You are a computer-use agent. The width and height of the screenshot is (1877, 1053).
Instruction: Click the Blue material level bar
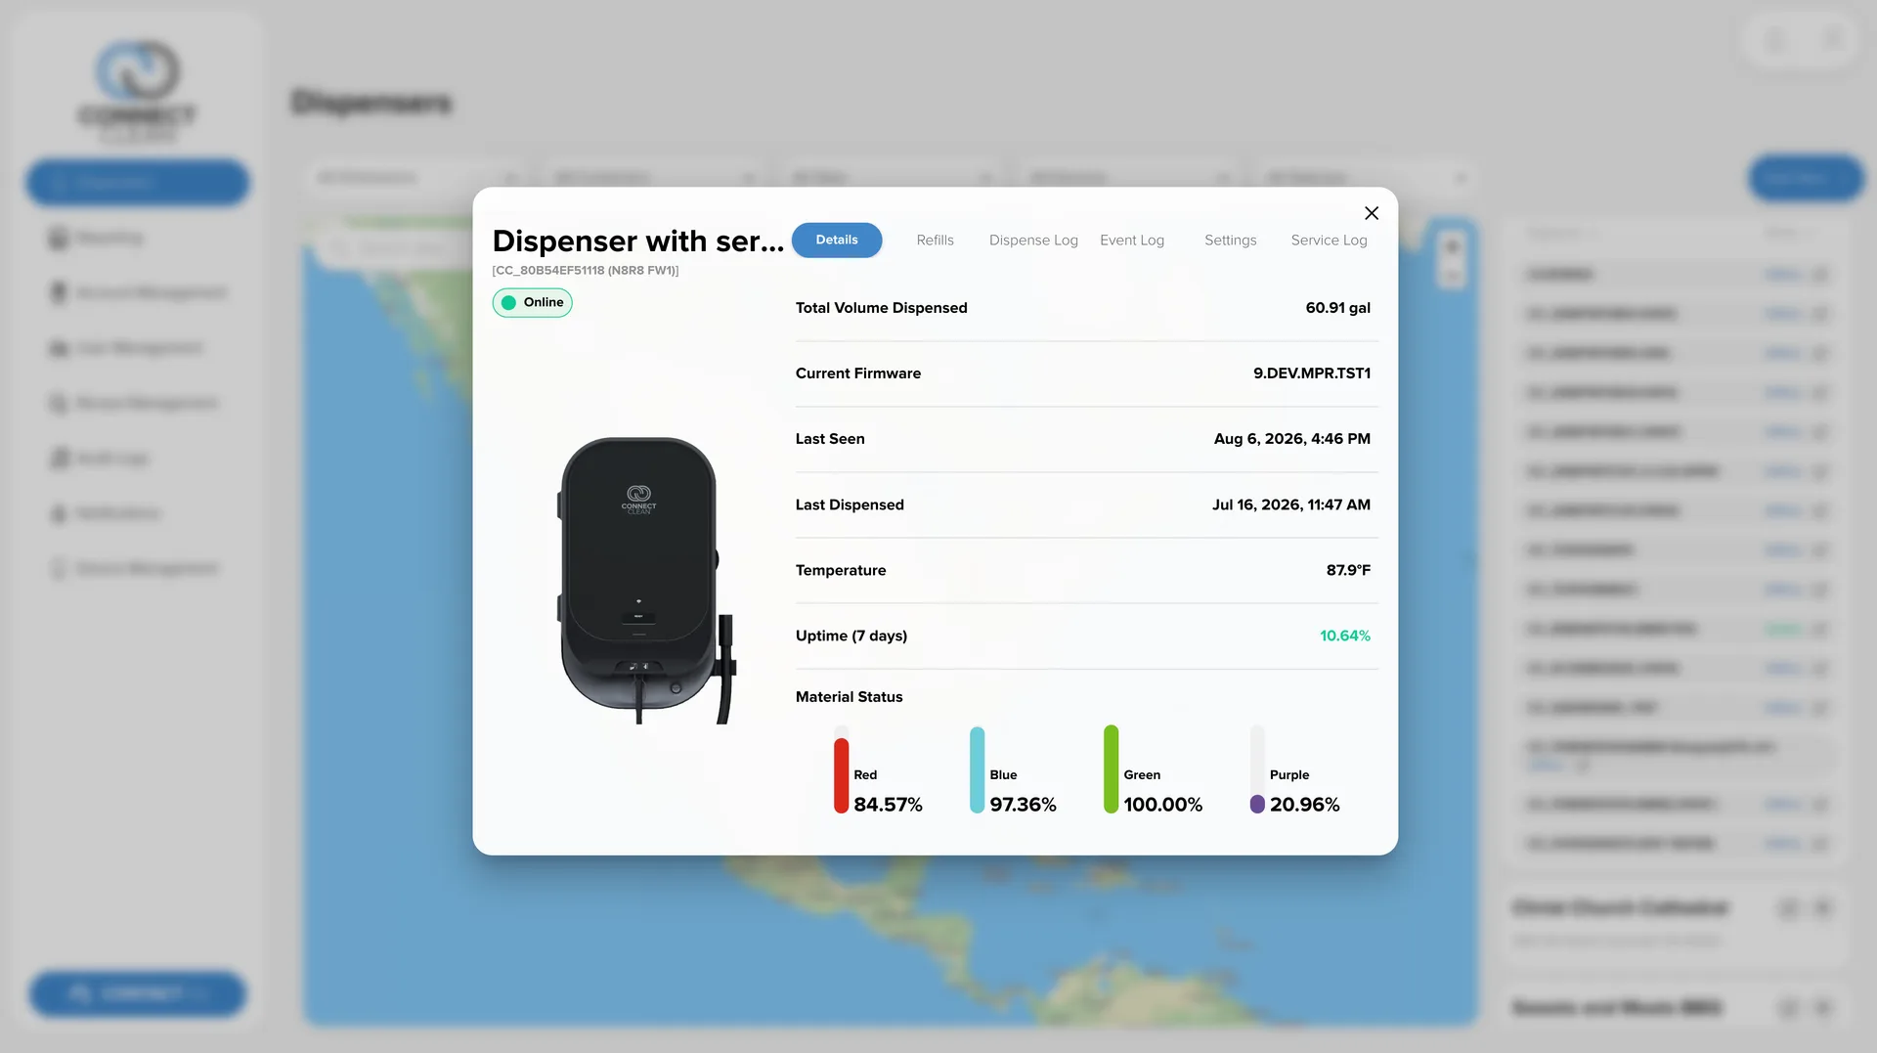977,769
